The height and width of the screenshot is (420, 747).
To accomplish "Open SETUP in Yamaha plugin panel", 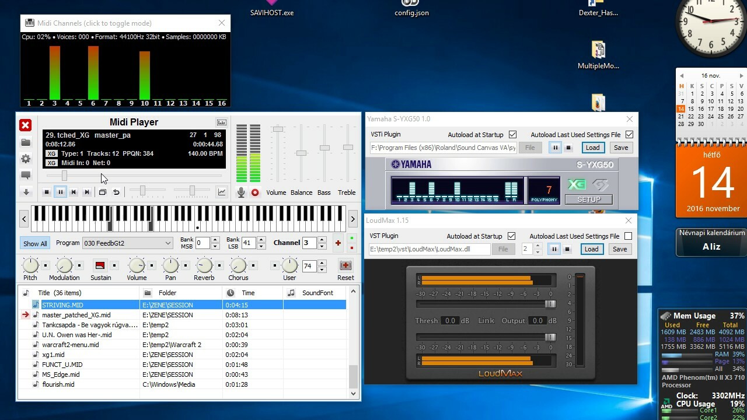I will click(588, 199).
